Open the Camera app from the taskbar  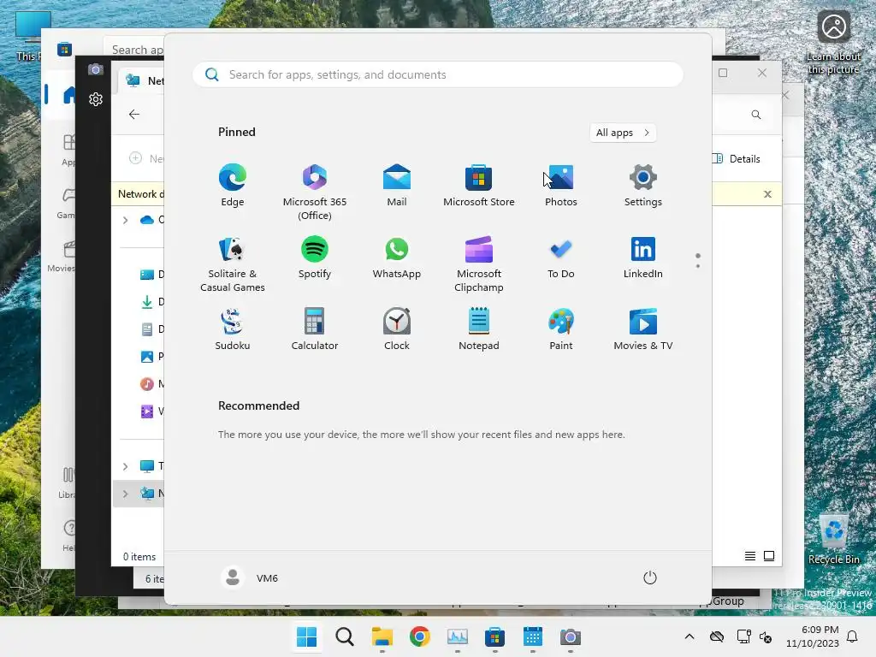coord(570,636)
